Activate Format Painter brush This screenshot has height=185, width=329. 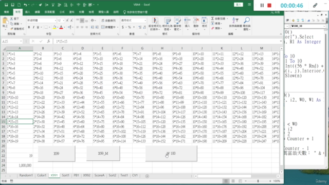click(x=11, y=29)
